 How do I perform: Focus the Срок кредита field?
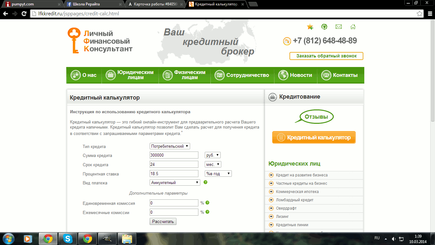click(x=174, y=164)
